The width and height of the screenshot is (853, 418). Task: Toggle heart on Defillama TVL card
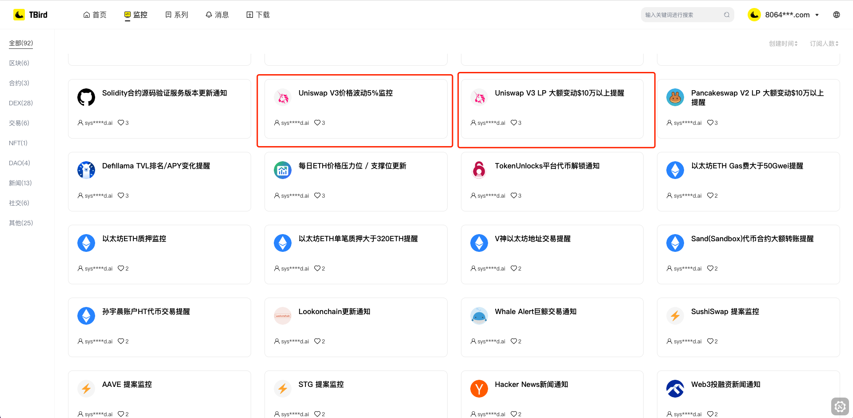[x=121, y=196]
